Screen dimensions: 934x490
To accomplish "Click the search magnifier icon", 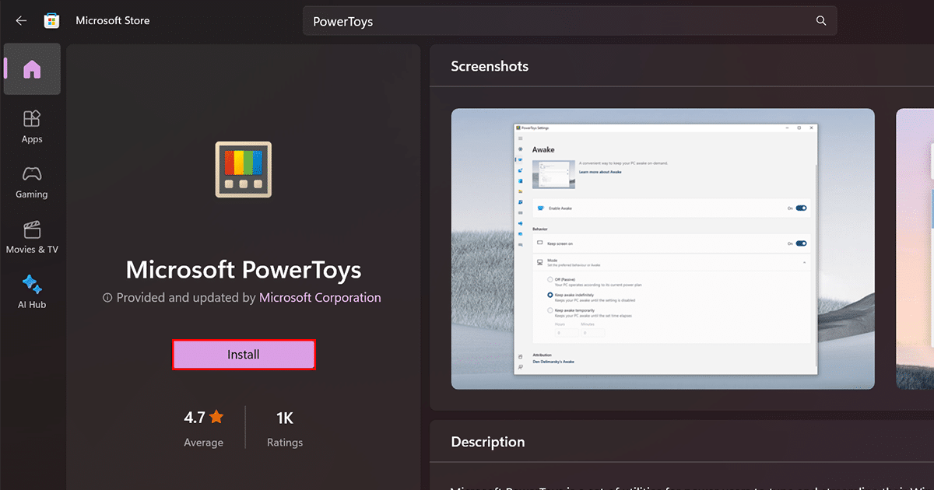I will [x=820, y=21].
